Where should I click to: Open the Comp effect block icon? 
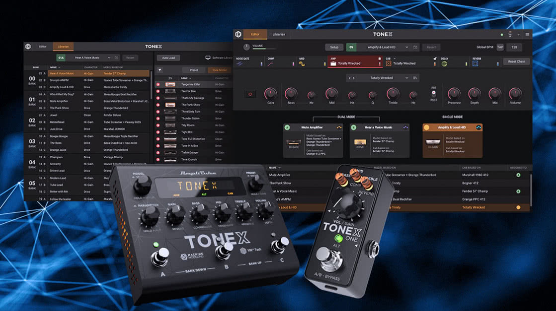tap(271, 63)
